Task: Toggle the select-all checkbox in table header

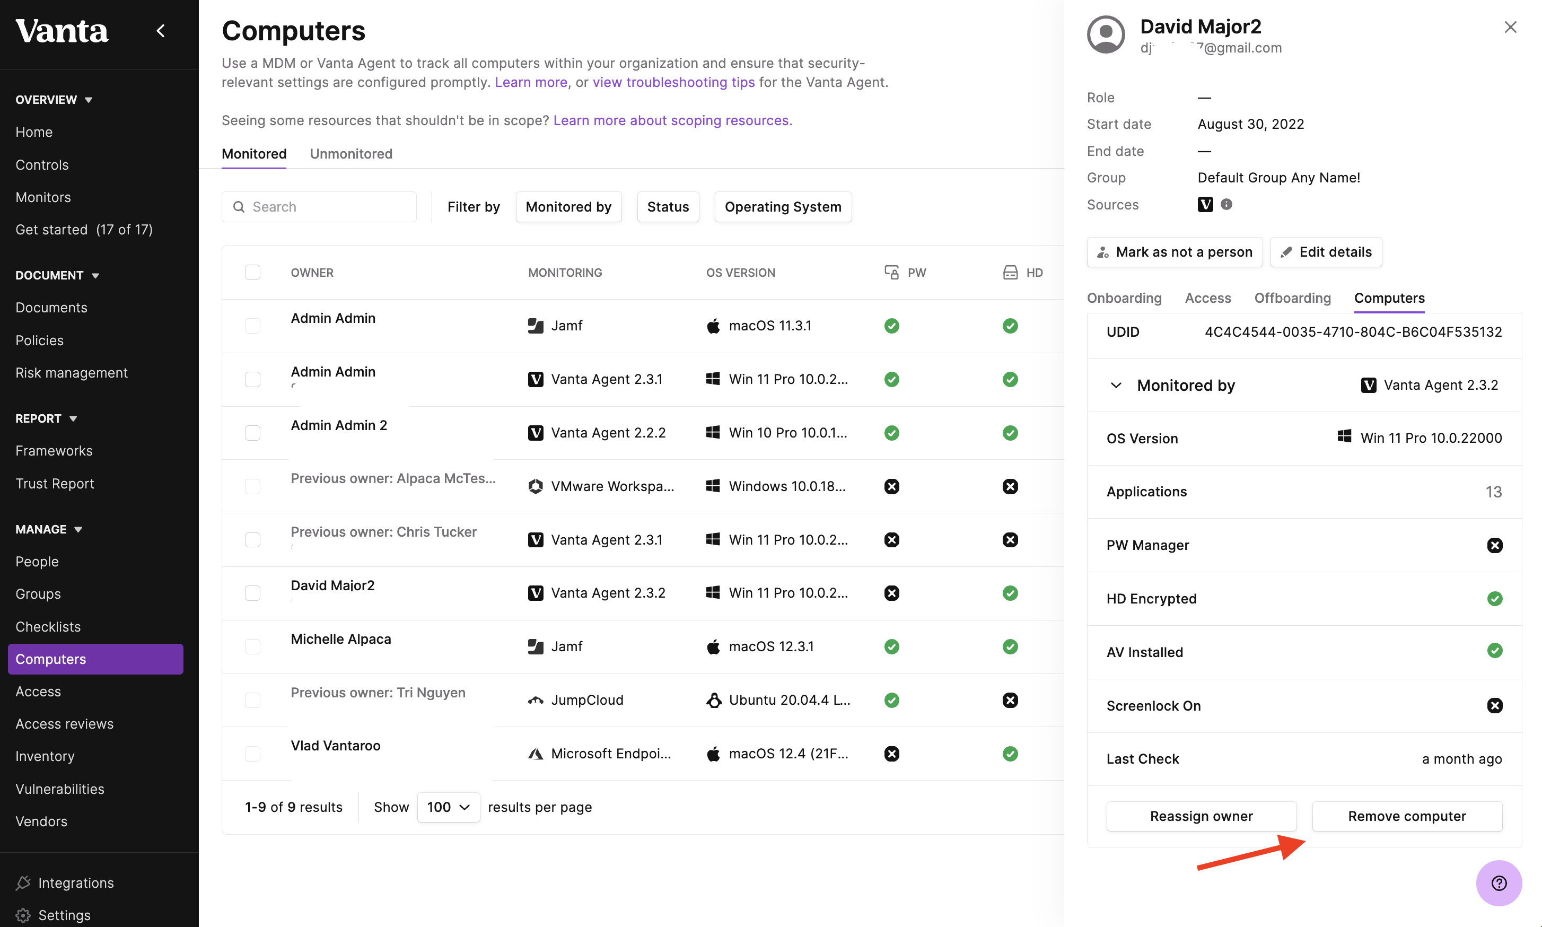Action: [252, 273]
